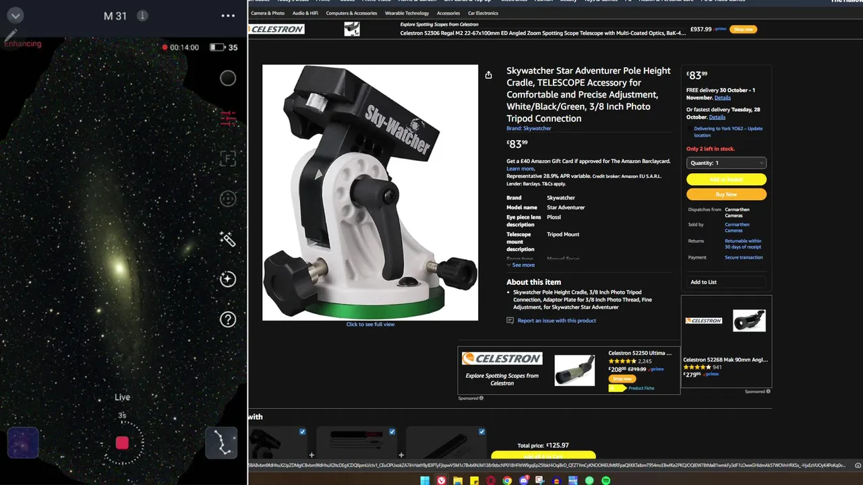The image size is (863, 485).
Task: Uncheck the third bundle item checkbox
Action: click(481, 432)
